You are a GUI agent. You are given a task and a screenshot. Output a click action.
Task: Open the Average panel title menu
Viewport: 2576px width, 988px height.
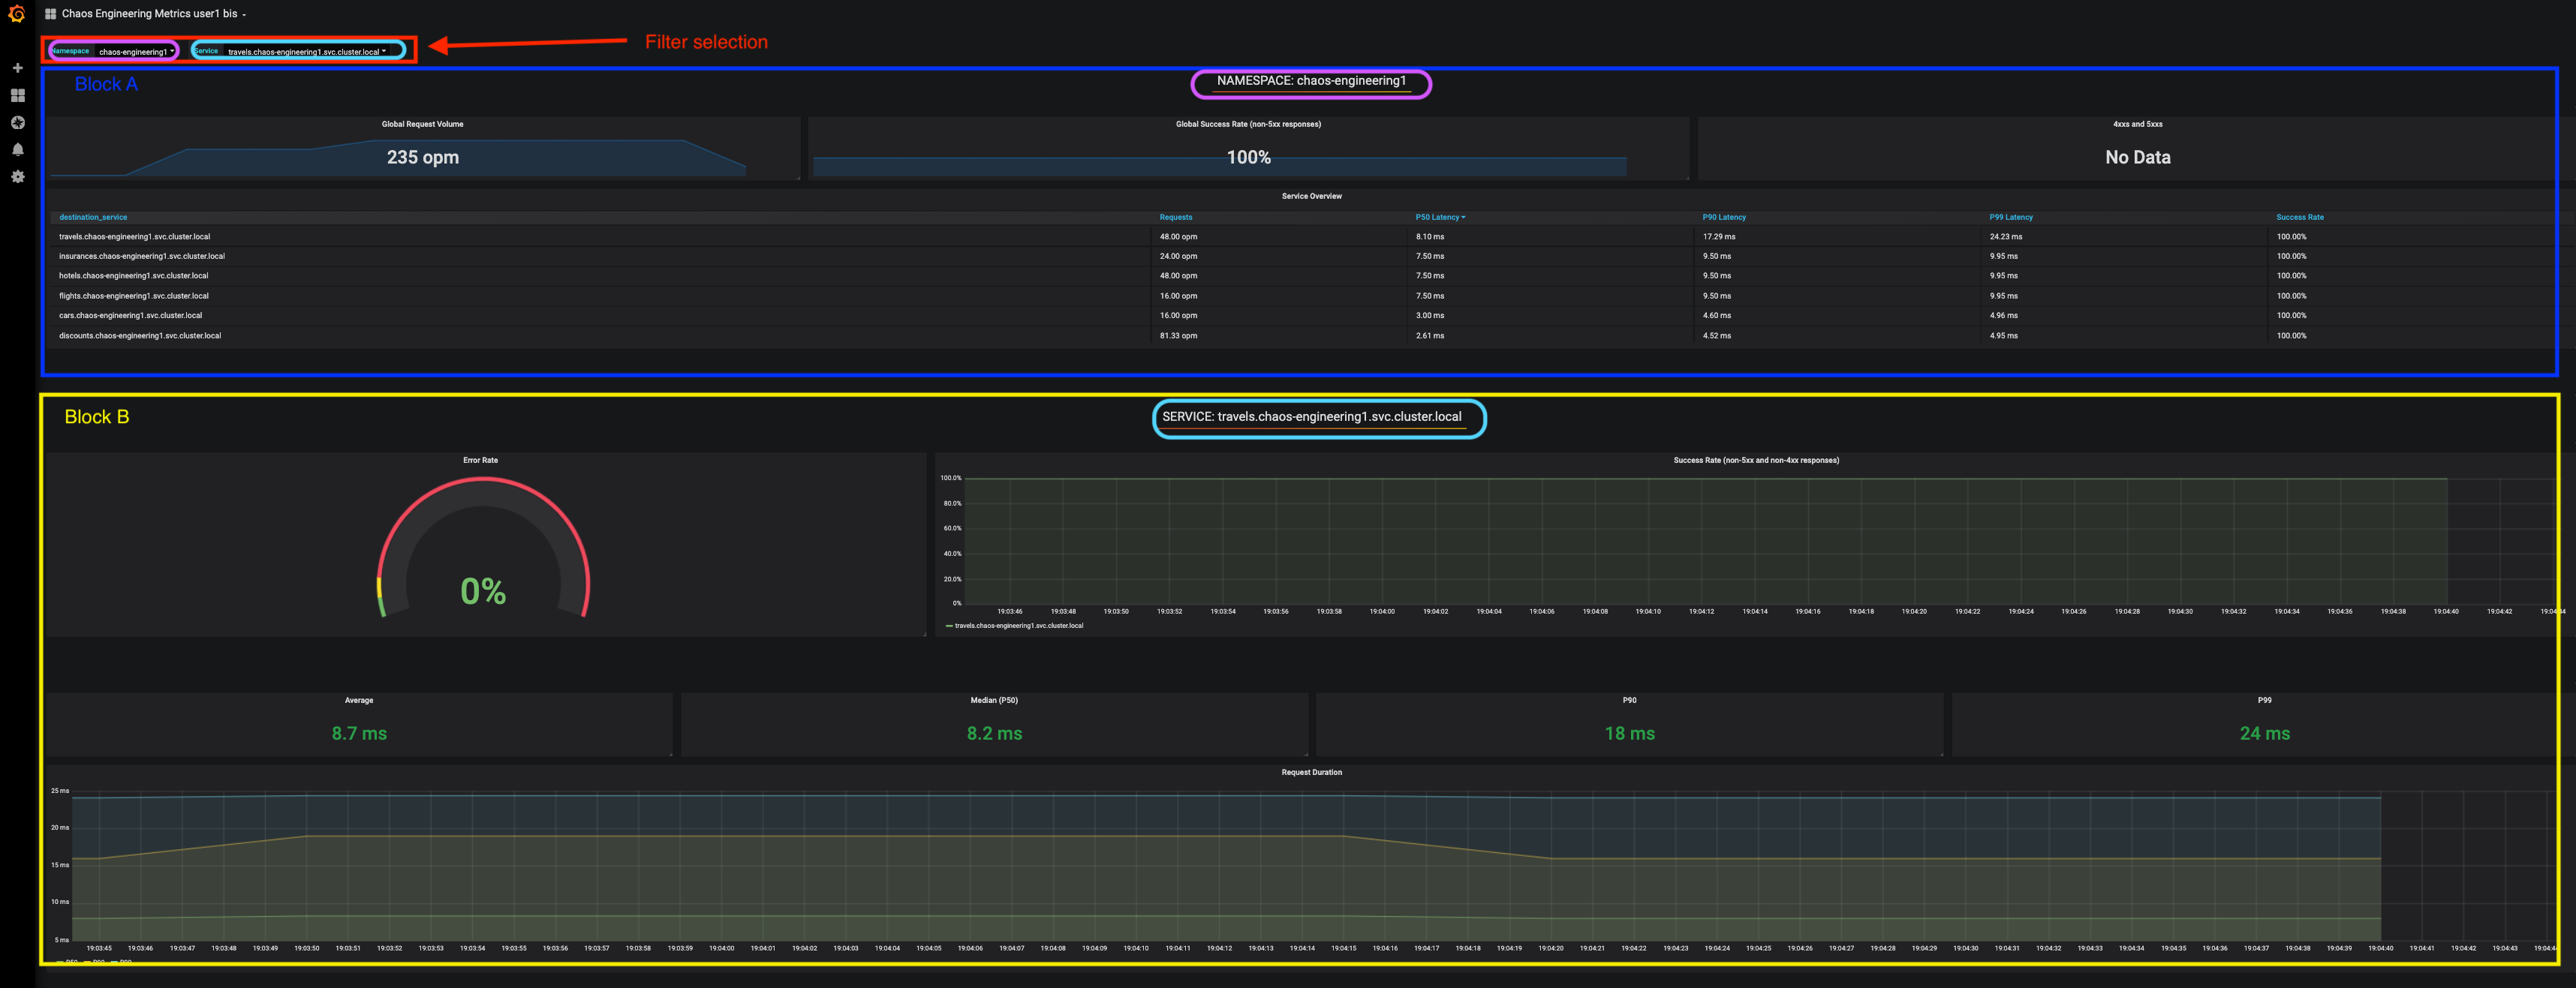tap(359, 700)
